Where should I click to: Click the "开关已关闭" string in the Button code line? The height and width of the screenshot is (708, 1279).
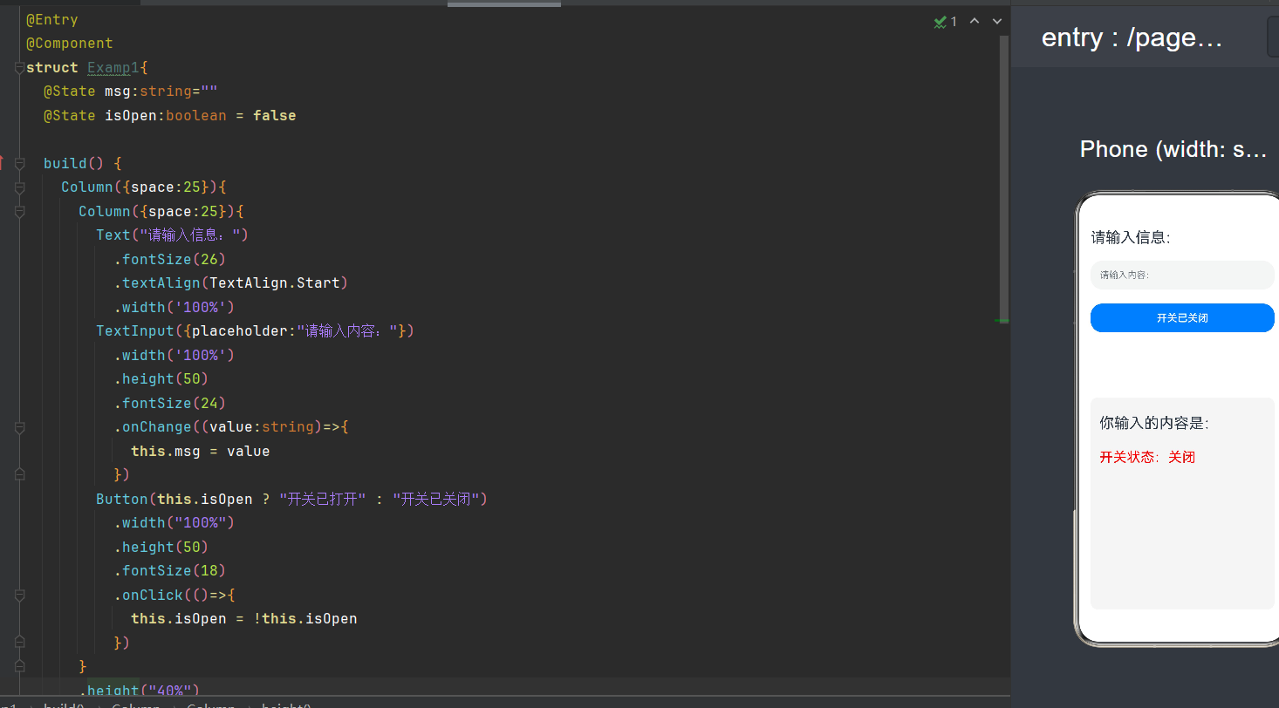tap(435, 500)
